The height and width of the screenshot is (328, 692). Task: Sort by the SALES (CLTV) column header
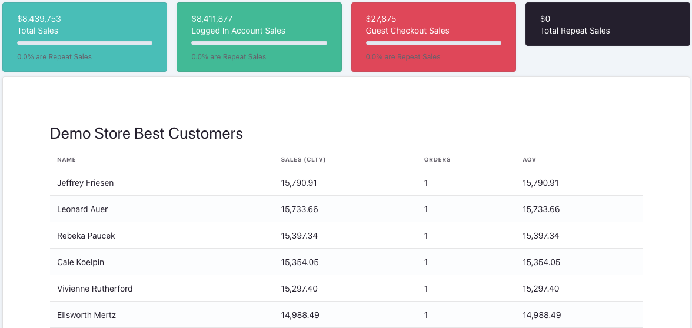point(303,160)
